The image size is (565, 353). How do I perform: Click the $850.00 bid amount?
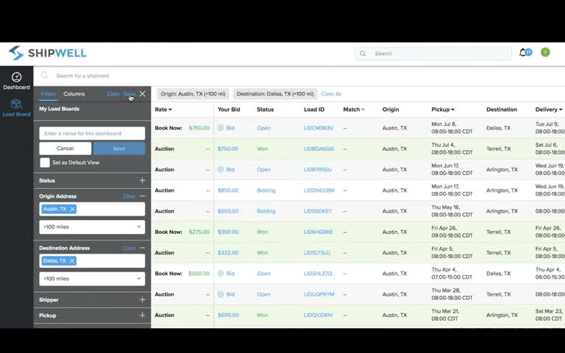pyautogui.click(x=228, y=190)
